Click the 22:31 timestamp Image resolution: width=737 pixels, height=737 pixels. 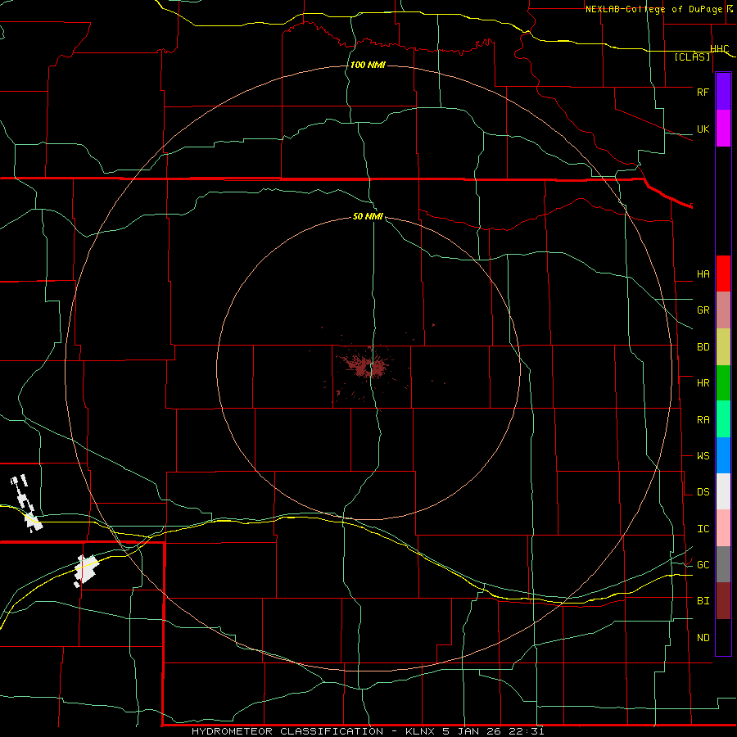click(525, 731)
